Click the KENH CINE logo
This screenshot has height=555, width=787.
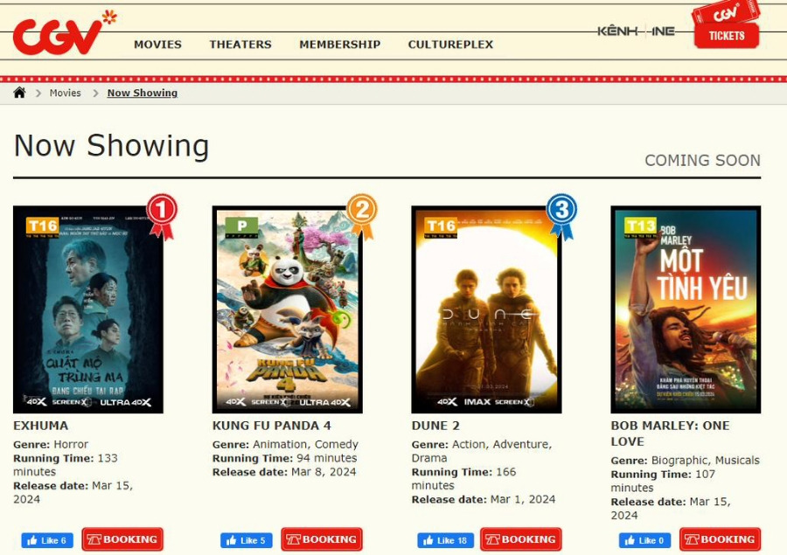tap(636, 31)
